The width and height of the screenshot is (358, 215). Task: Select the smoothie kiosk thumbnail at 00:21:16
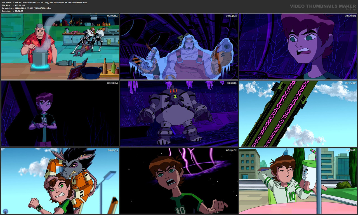pos(298,181)
